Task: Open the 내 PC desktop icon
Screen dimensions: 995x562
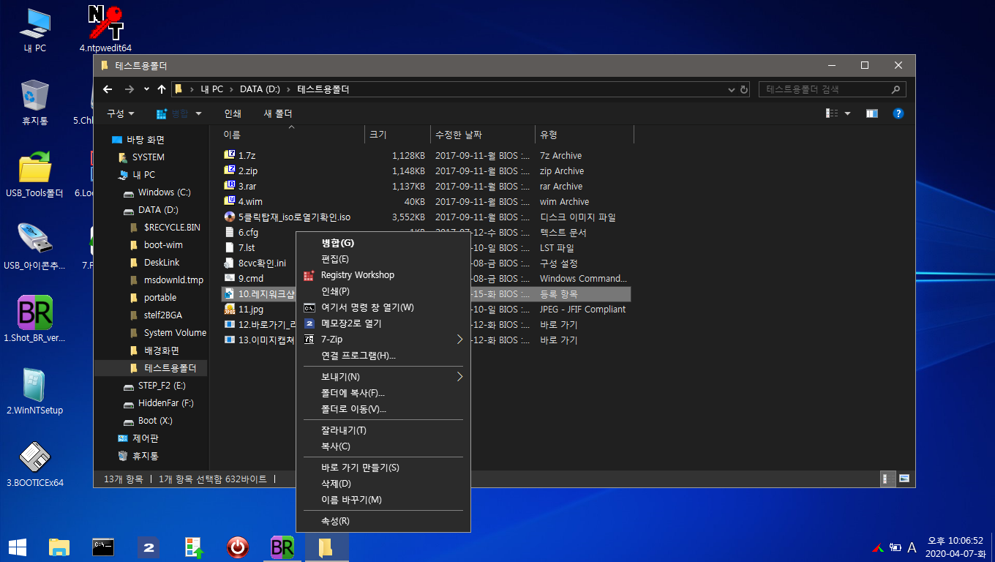Action: click(34, 29)
